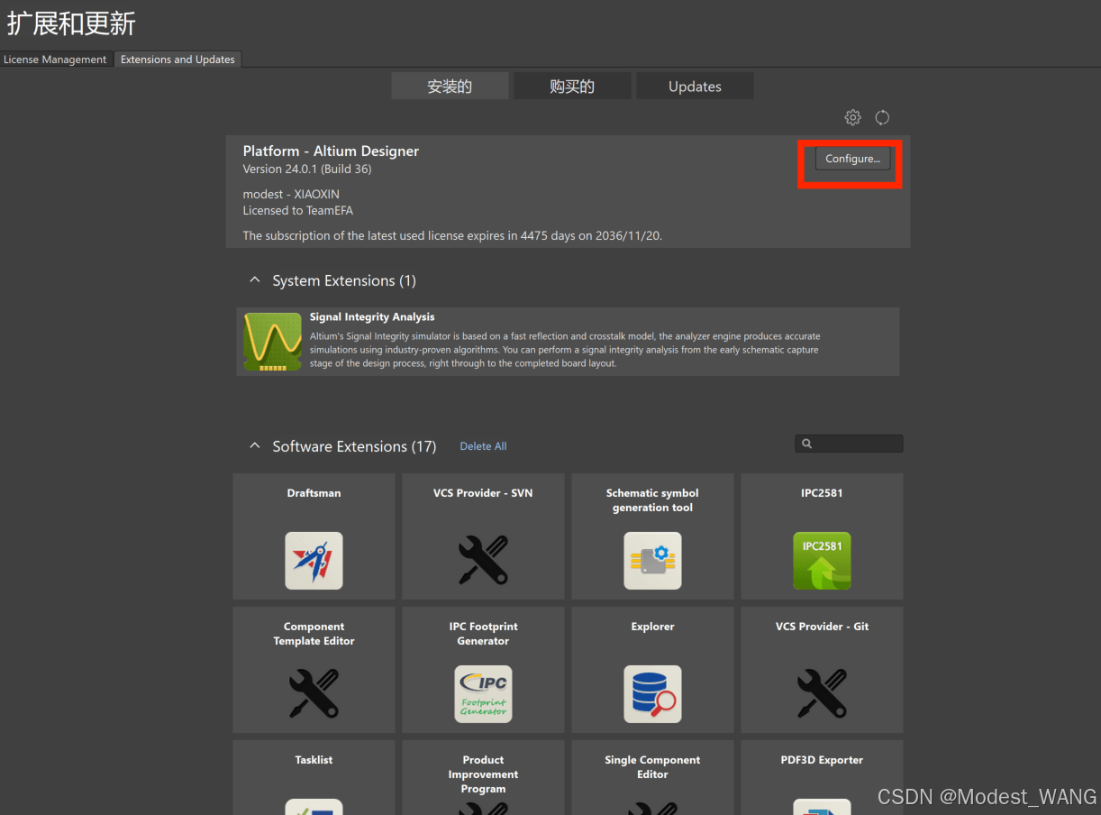Click the Configure... button

(x=852, y=159)
